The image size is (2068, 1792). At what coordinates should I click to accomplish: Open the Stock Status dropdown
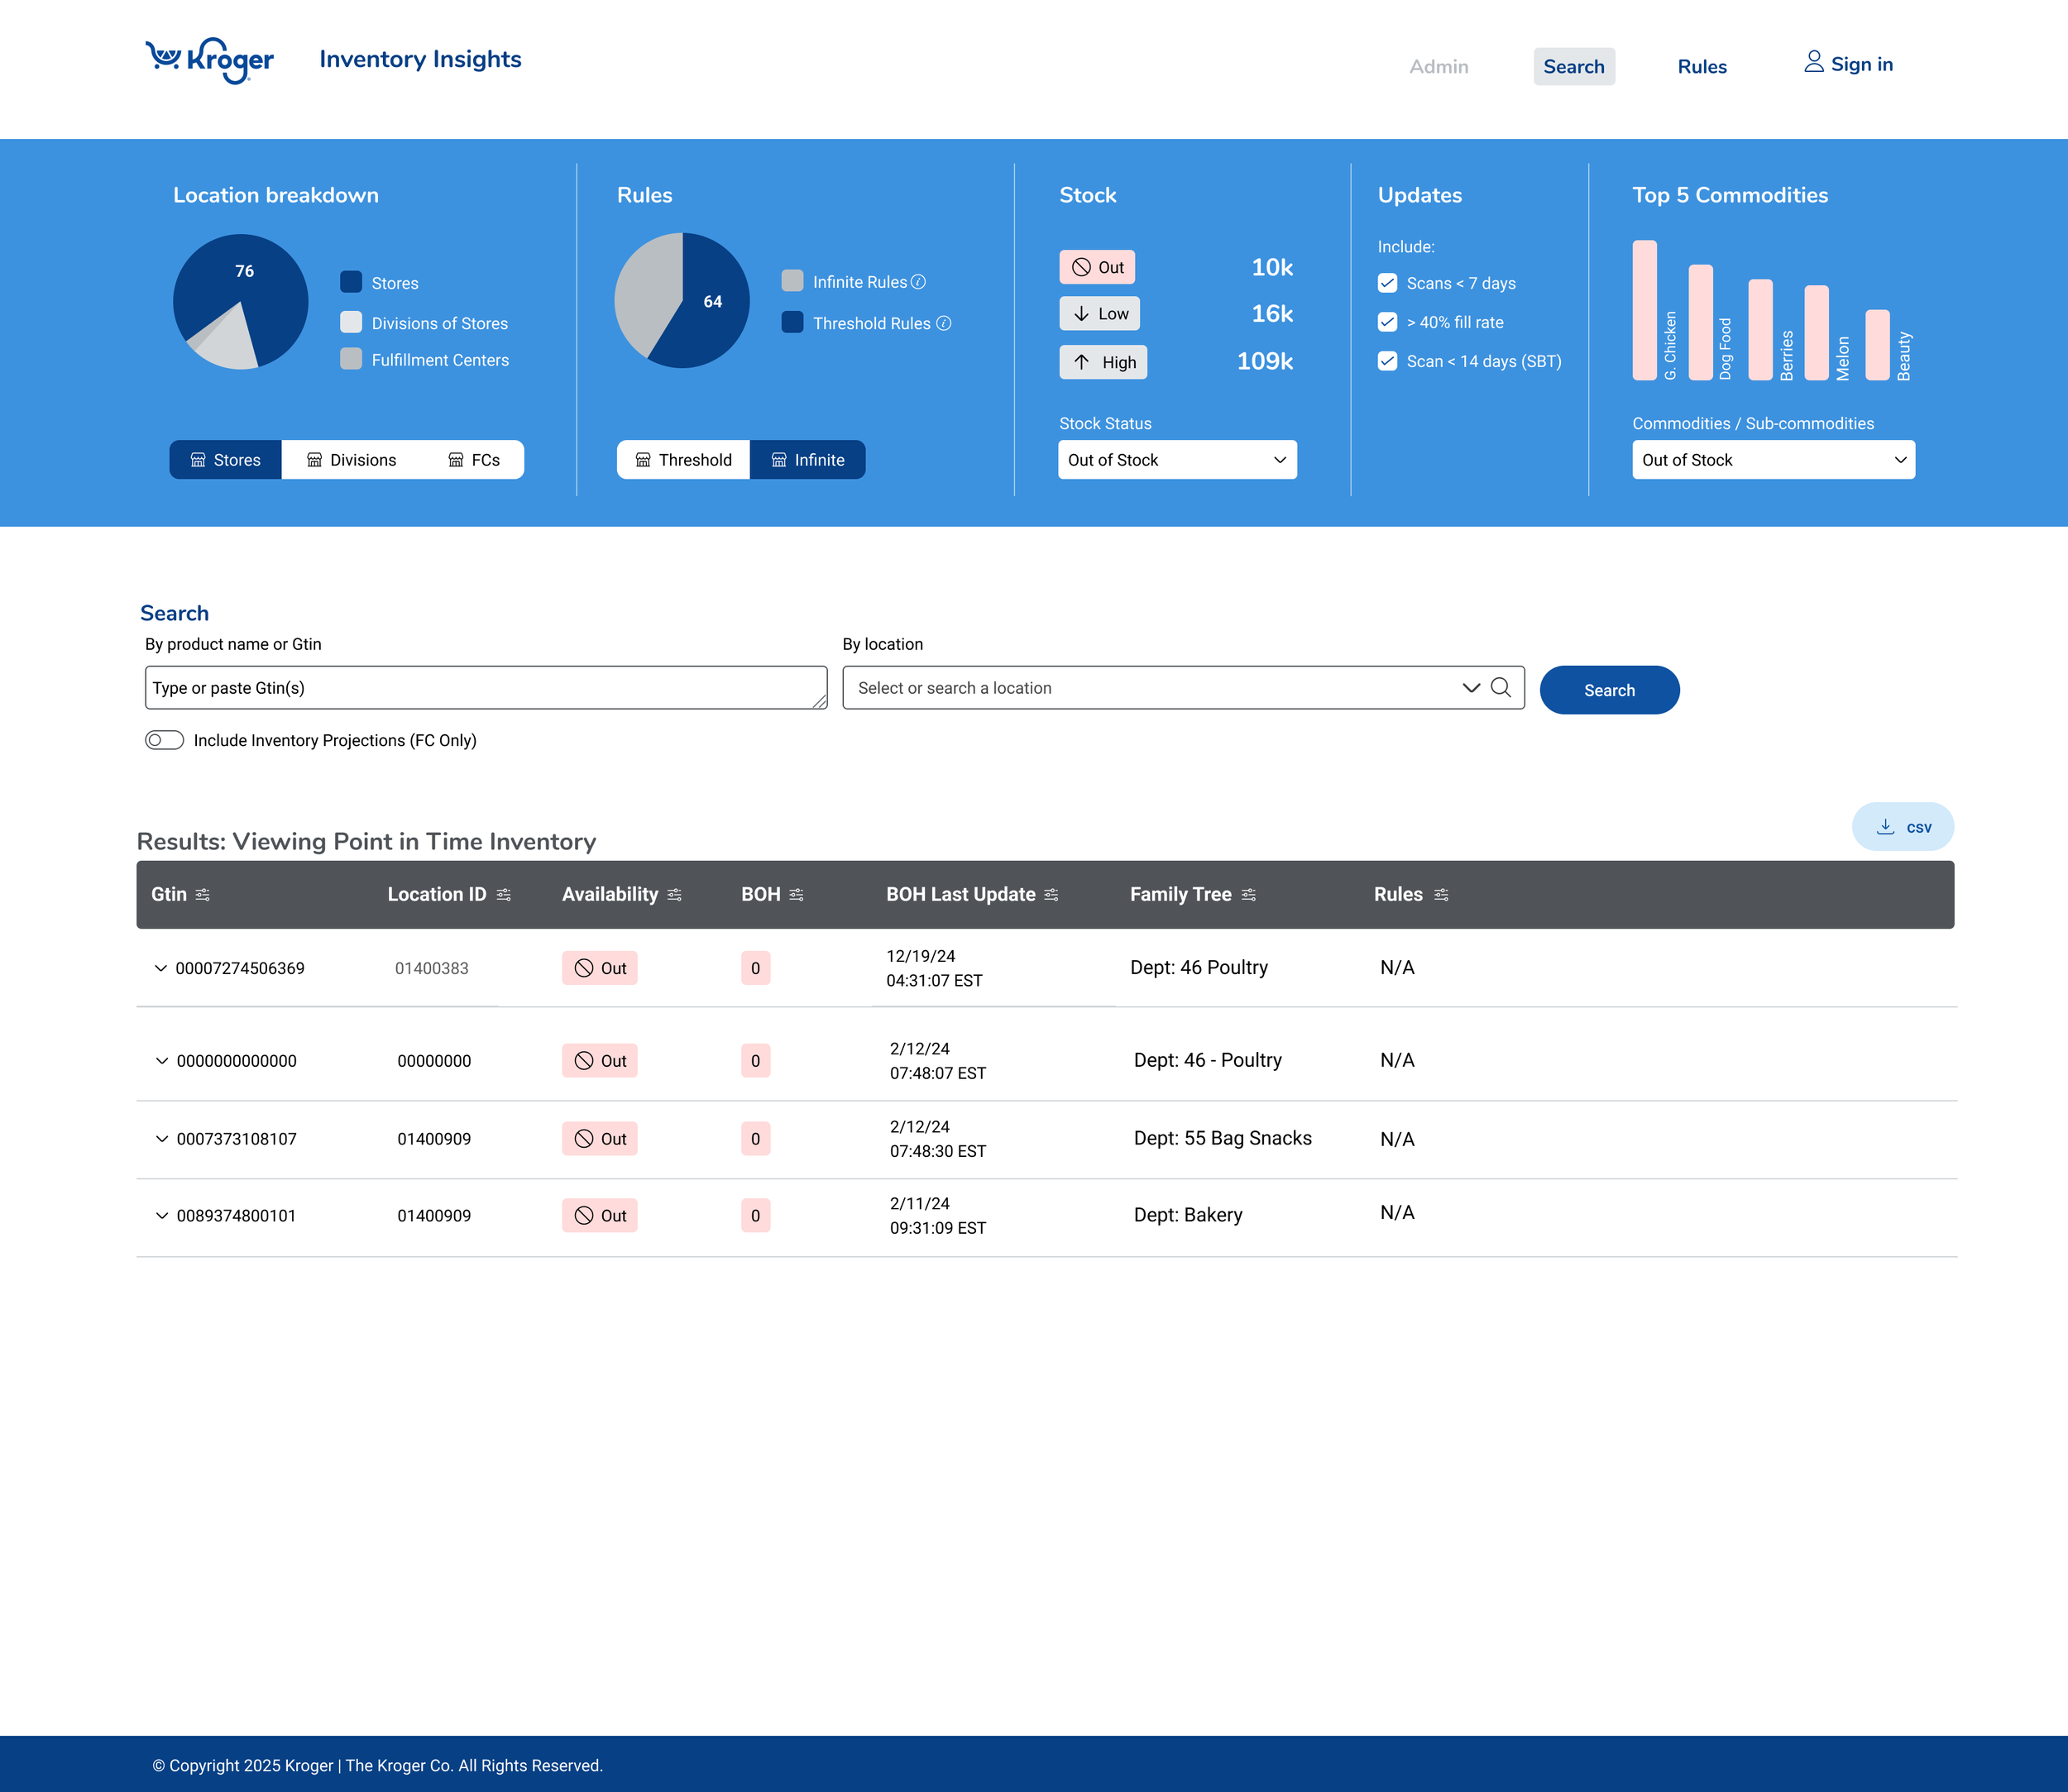pos(1176,460)
